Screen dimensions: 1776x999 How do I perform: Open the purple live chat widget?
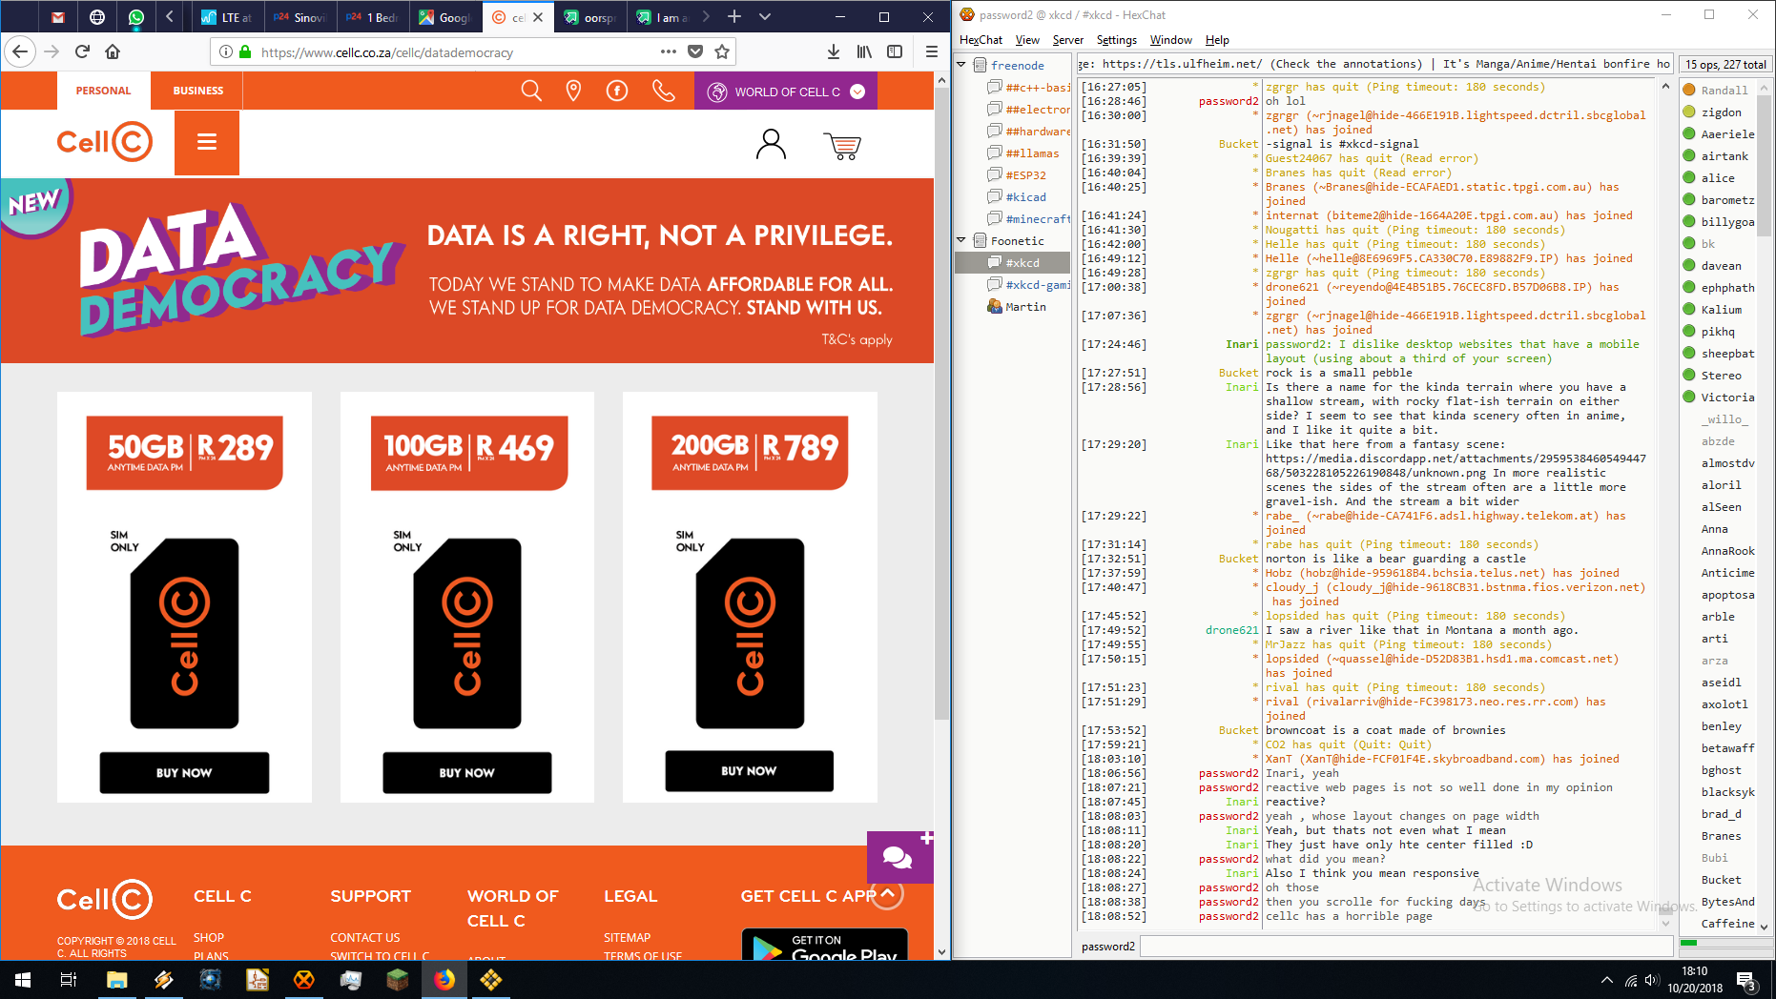click(x=899, y=857)
